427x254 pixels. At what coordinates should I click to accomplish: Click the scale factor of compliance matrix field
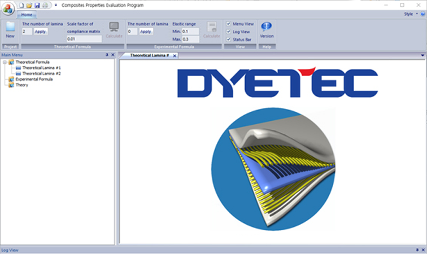[x=84, y=39]
